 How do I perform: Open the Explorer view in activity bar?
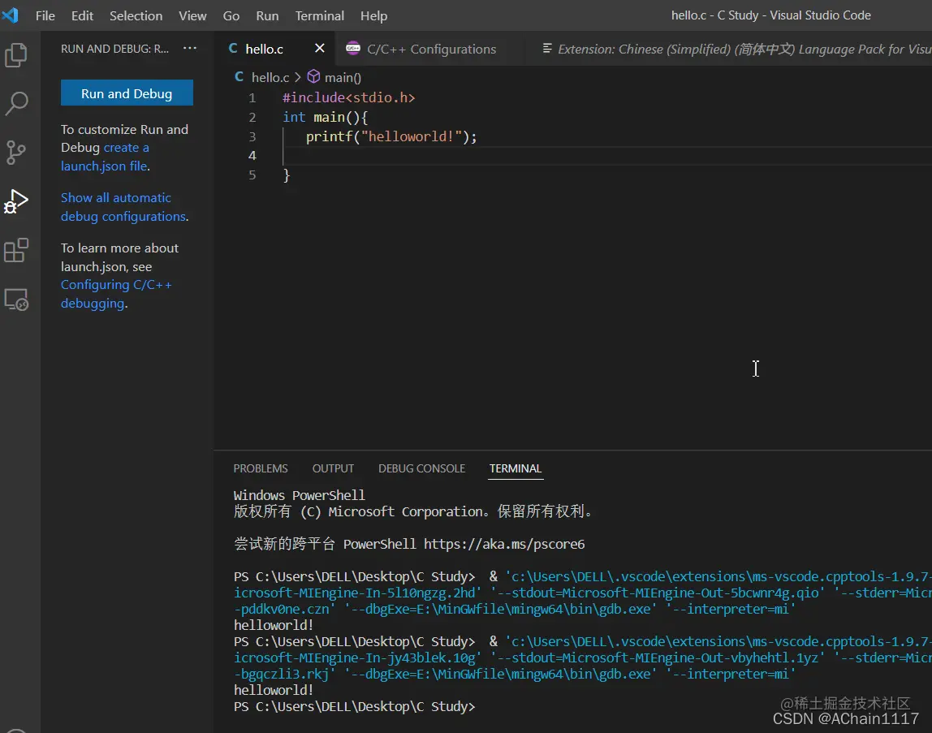click(16, 55)
